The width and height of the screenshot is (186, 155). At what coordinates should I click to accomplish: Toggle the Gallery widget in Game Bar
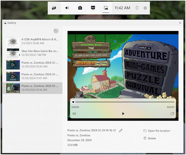(106, 8)
